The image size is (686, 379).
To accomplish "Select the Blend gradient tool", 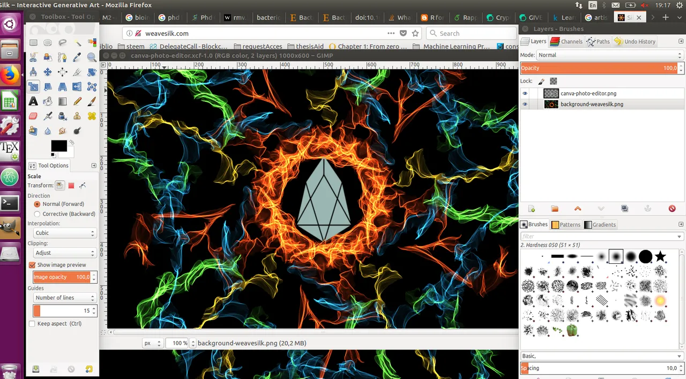I will [63, 101].
